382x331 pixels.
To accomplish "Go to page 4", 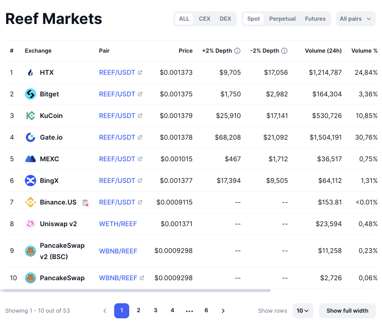I will coord(172,310).
